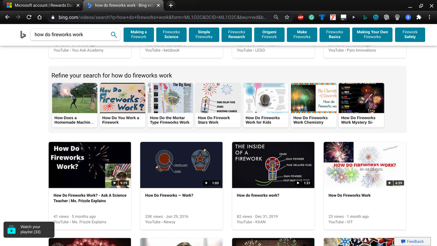Click the red Y extension icon

point(333,18)
